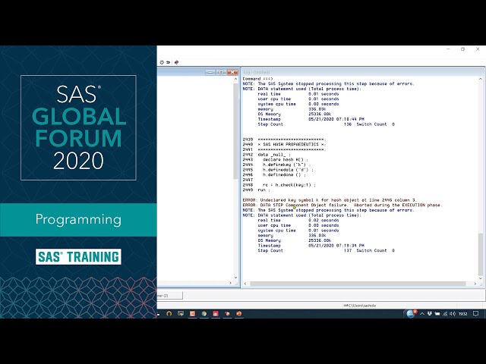Click the globe icon with red X badge

412,313
